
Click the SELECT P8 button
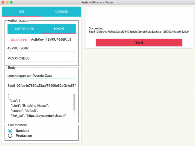click(19, 40)
